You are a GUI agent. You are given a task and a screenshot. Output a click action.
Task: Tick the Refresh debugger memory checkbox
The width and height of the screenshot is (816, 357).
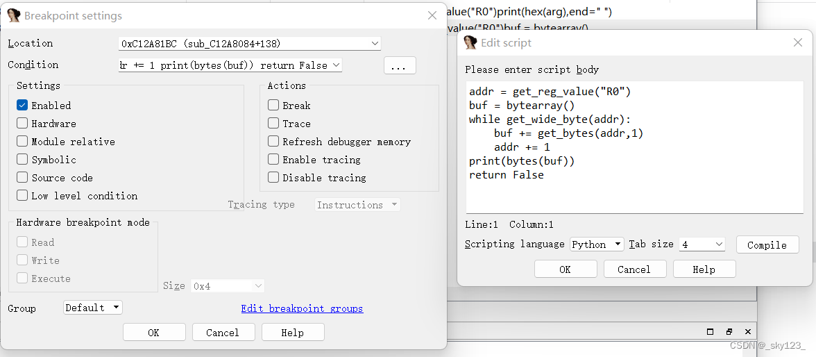(x=273, y=142)
